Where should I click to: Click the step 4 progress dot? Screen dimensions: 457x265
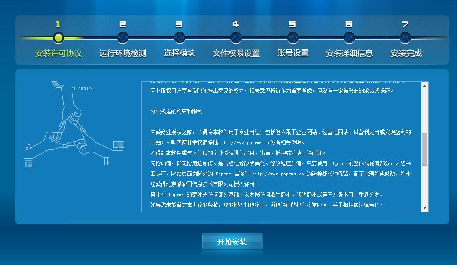(236, 38)
